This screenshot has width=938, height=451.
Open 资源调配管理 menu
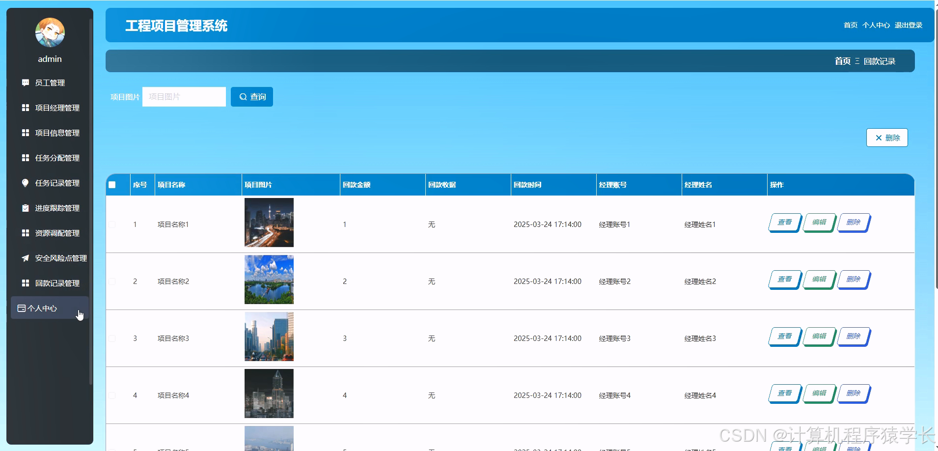50,233
